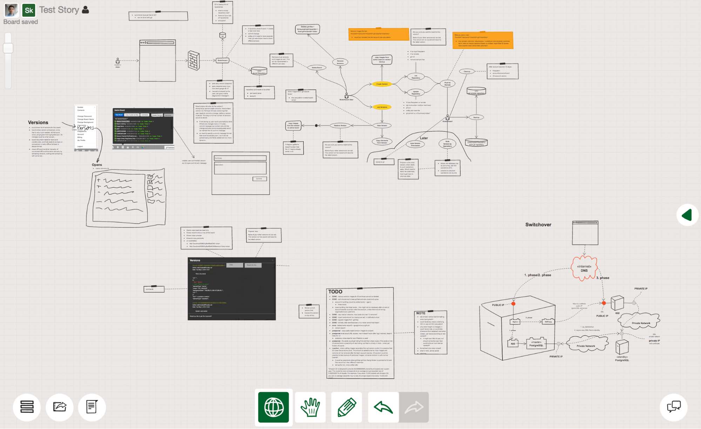701x429 pixels.
Task: Select the hand pan tool
Action: coord(310,407)
